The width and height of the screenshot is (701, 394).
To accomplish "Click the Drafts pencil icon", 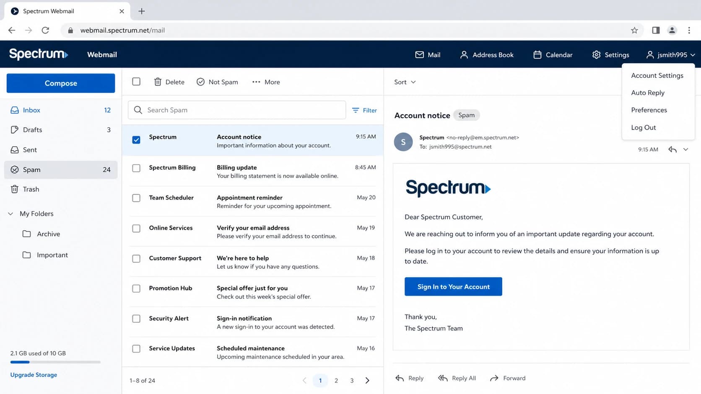I will [15, 130].
